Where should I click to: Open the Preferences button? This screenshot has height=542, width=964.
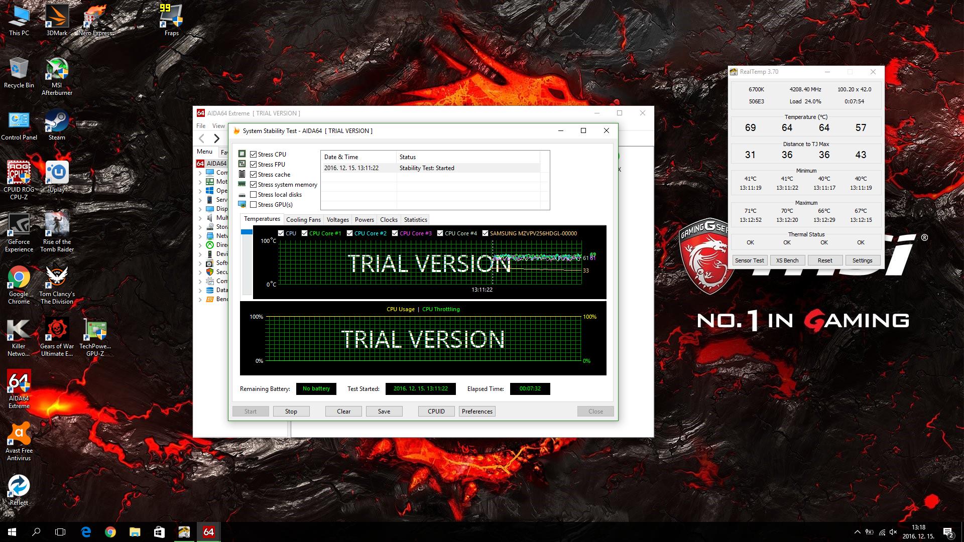click(477, 412)
